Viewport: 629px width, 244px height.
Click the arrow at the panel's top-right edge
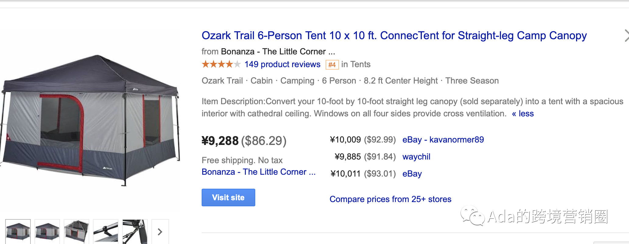[626, 36]
